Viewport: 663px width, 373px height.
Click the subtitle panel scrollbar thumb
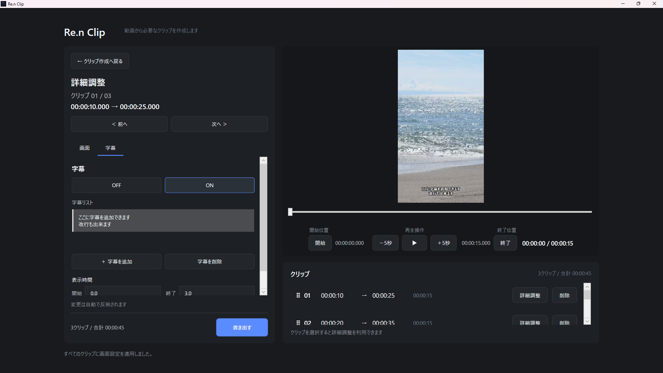click(263, 218)
